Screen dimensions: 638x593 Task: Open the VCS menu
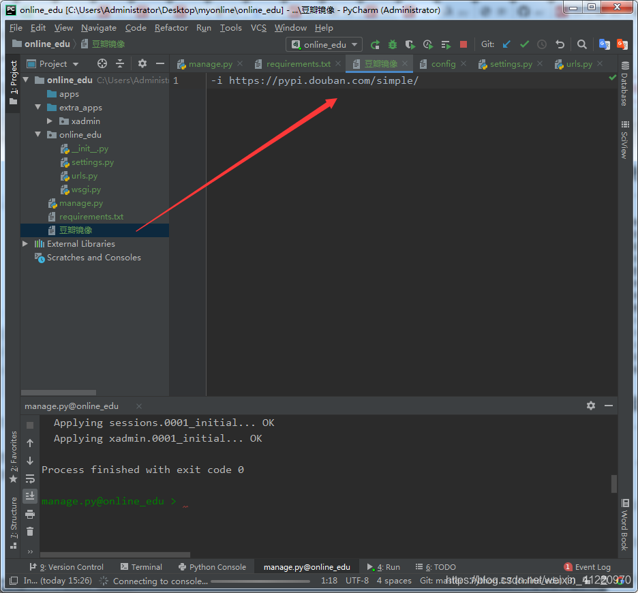click(x=258, y=28)
